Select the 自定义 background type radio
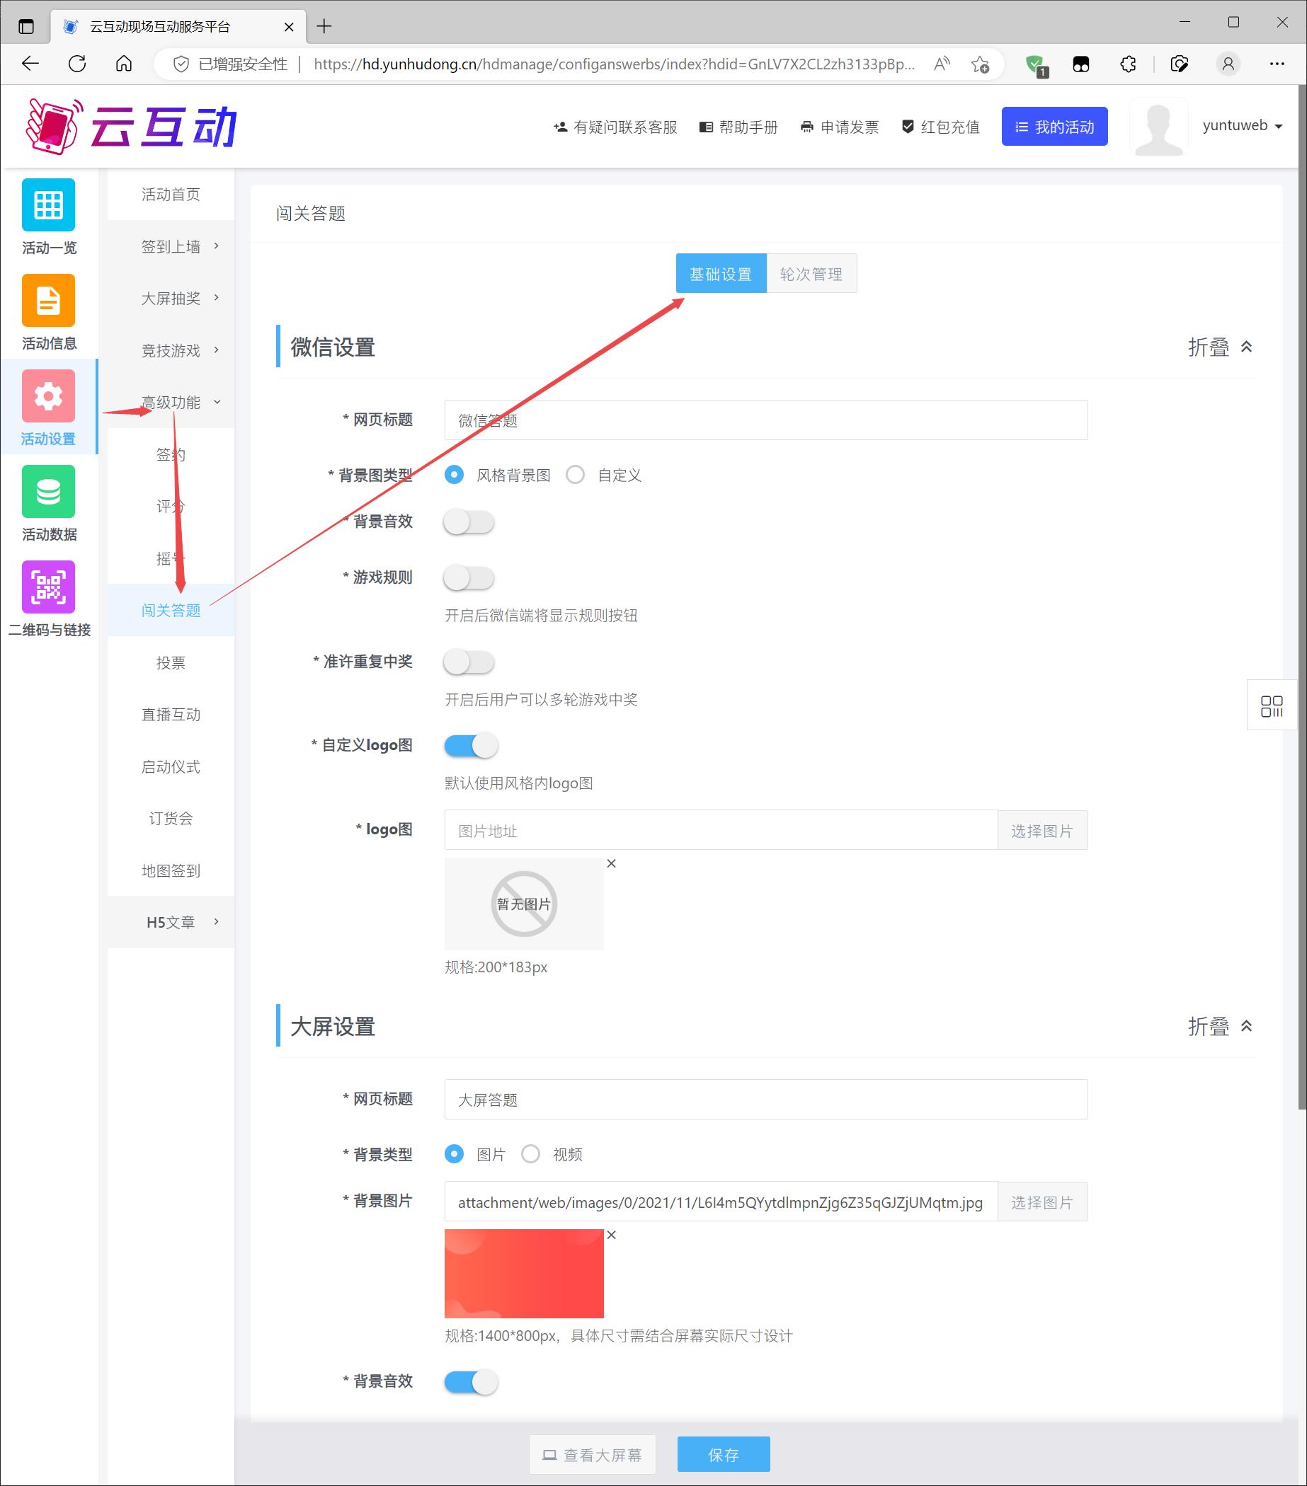 (x=576, y=475)
